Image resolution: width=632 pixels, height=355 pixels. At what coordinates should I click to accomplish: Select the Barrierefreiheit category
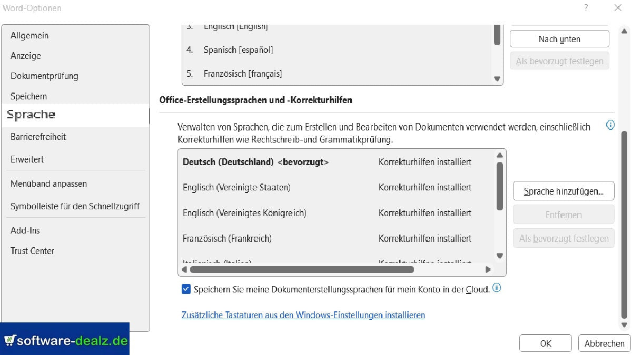(x=38, y=137)
